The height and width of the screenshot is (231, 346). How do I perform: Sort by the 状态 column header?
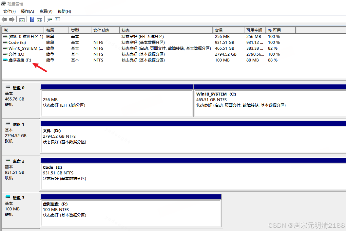pyautogui.click(x=166, y=30)
